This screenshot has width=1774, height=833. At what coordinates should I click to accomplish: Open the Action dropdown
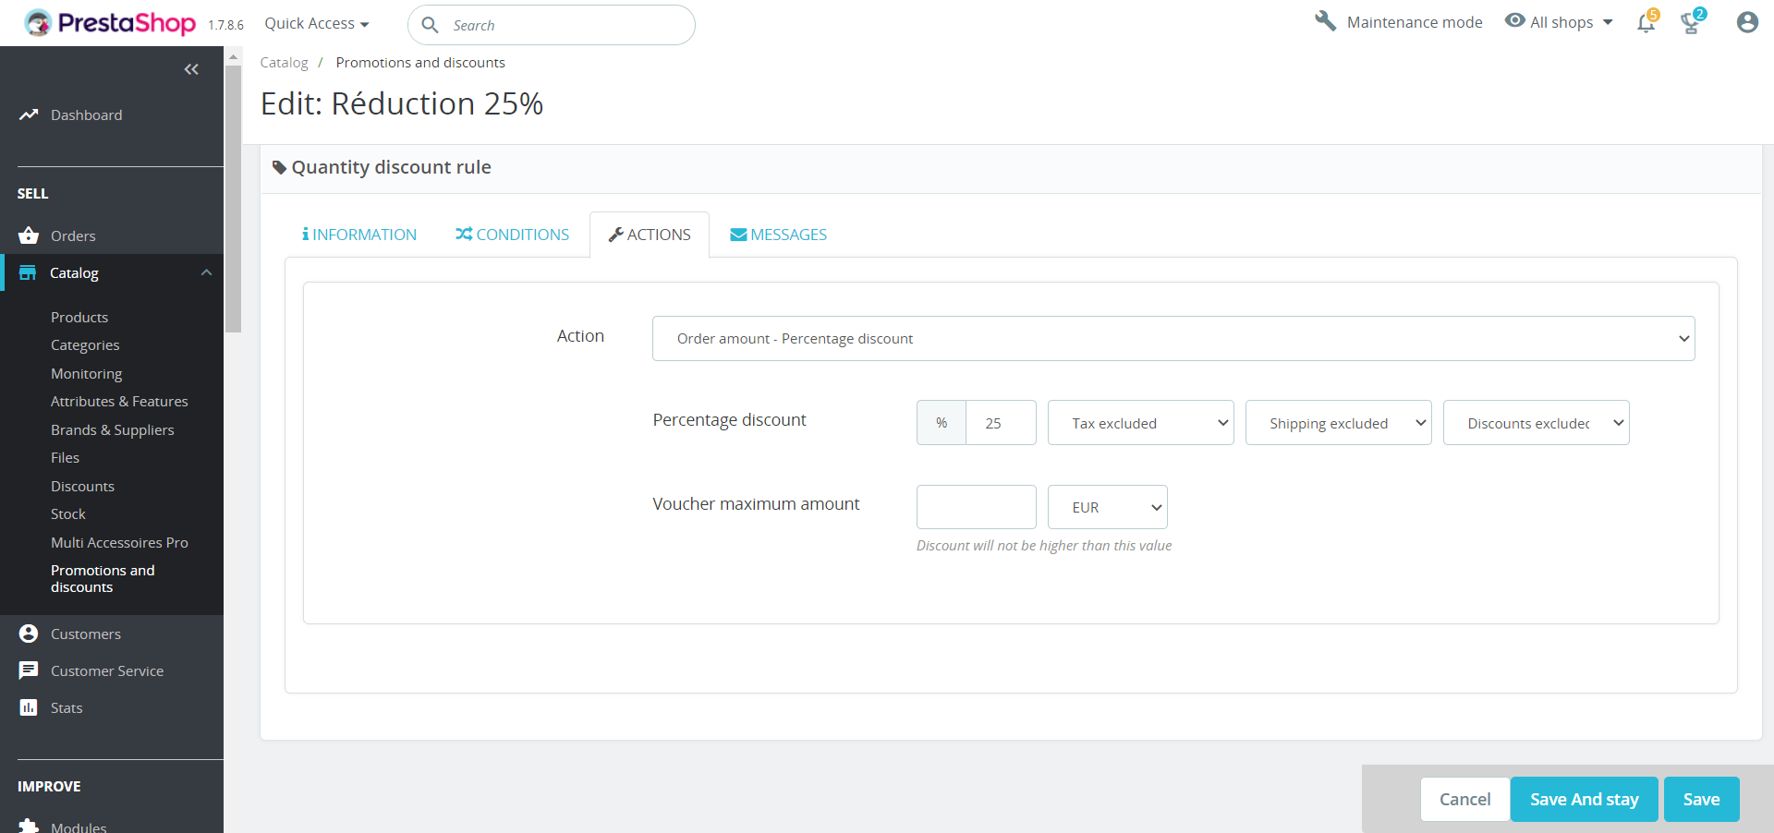pyautogui.click(x=1173, y=339)
